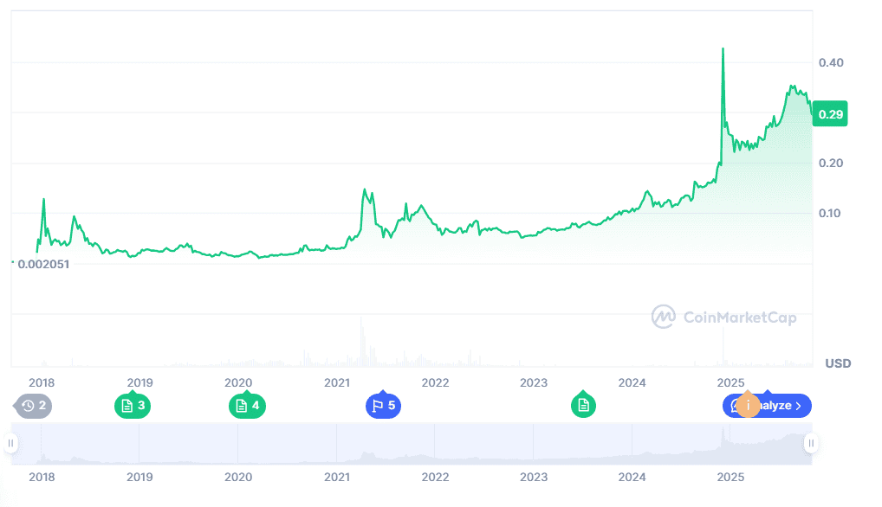Viewport: 882px width, 507px height.
Task: Open the green document marker under 2023
Action: click(583, 406)
